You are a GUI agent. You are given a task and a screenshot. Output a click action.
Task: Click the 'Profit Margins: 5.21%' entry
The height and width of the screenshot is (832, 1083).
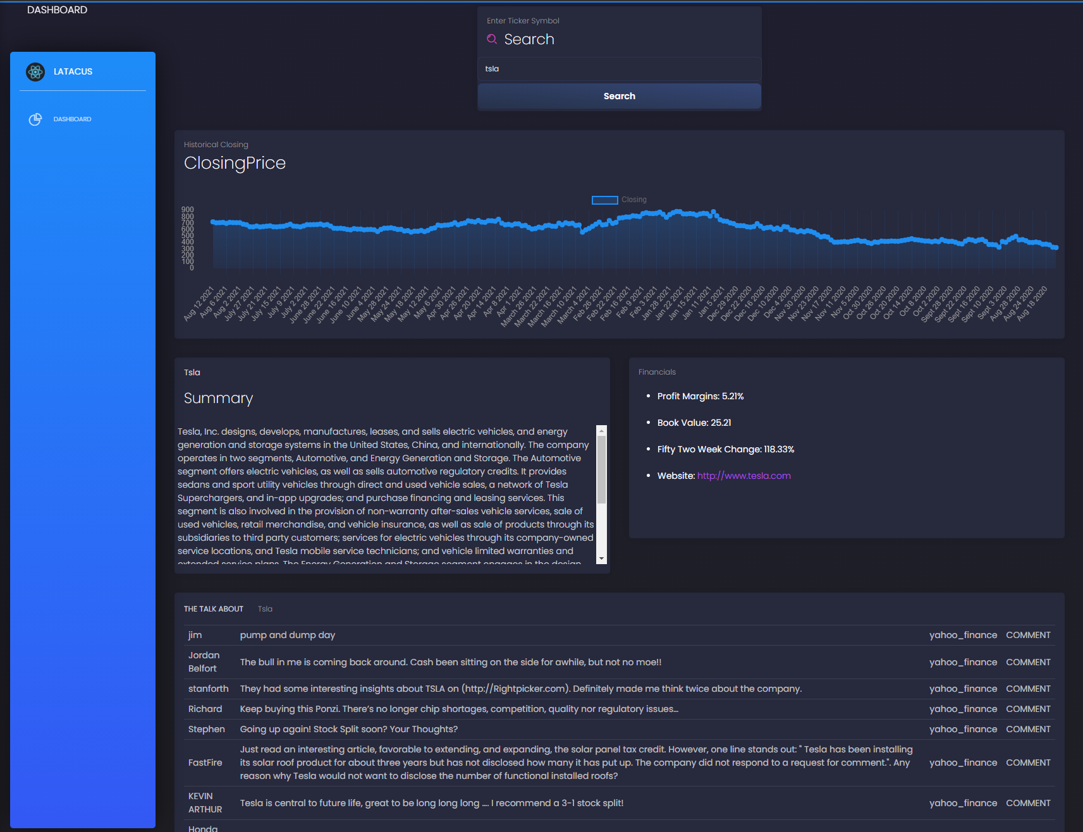701,396
